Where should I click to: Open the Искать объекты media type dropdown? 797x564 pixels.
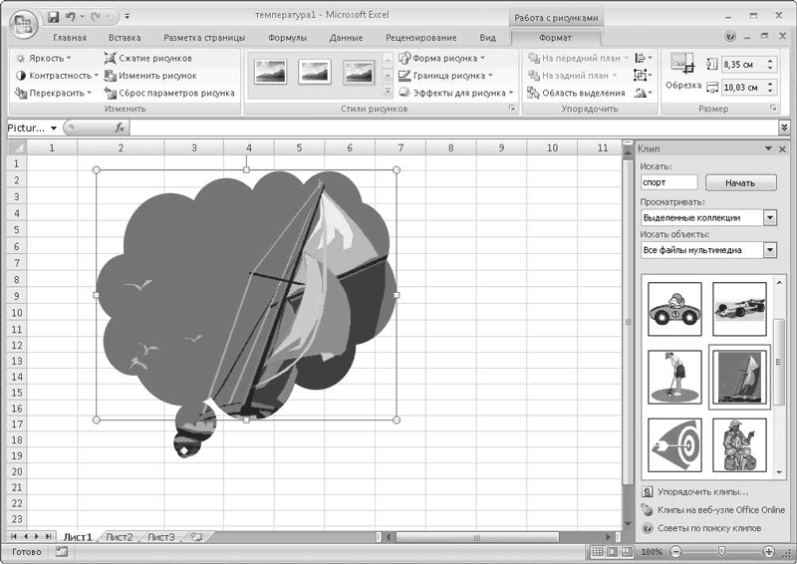[x=769, y=250]
